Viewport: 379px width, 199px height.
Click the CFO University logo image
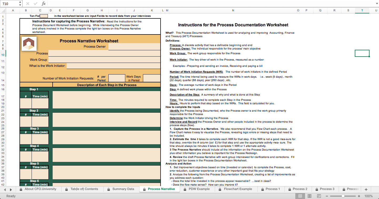(28, 44)
